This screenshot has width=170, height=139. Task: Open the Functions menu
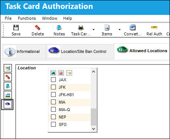[x=27, y=18]
